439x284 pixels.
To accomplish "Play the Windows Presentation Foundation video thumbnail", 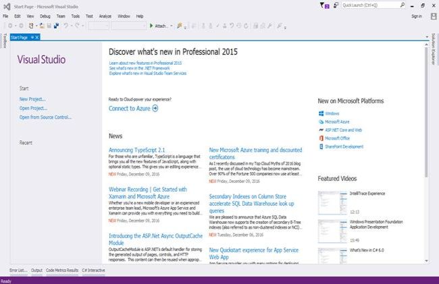I will [332, 231].
